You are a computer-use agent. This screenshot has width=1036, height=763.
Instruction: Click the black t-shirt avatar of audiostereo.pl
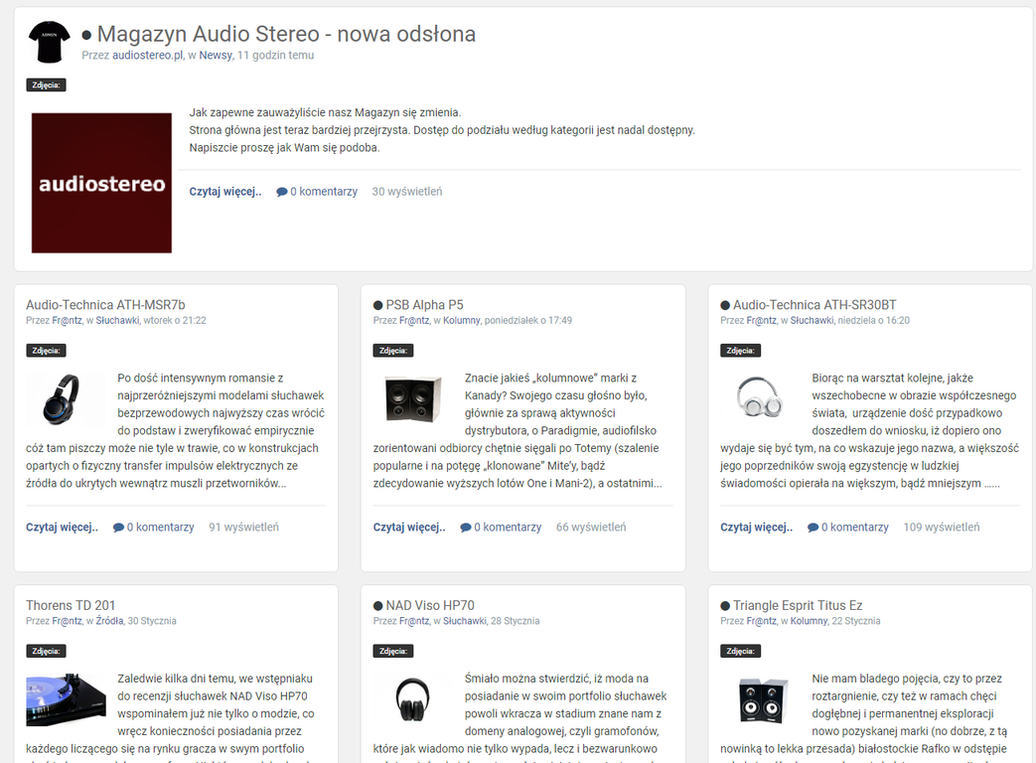(x=50, y=42)
